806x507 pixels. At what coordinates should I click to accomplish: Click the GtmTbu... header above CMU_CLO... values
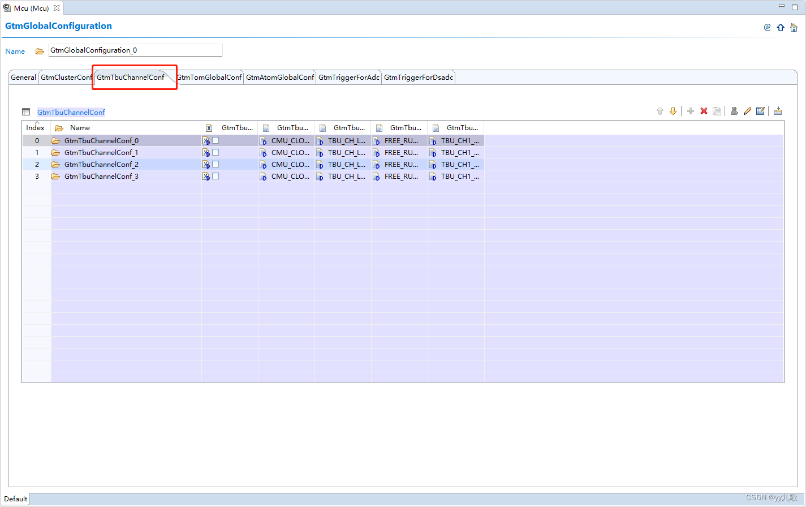pos(286,127)
